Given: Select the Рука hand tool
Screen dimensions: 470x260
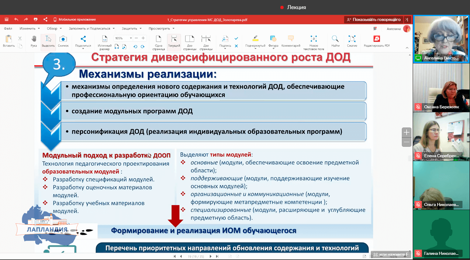Looking at the screenshot, I should click(x=34, y=41).
